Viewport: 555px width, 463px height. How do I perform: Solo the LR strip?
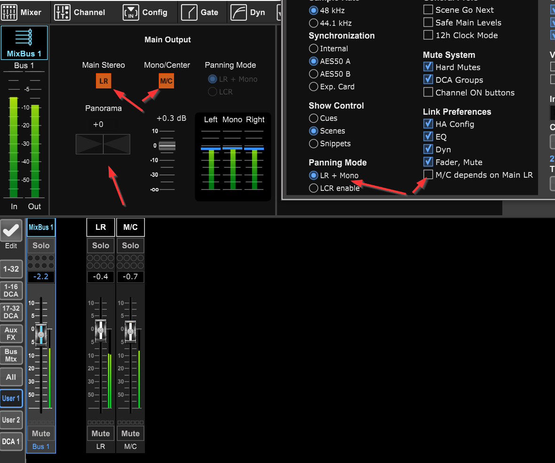click(x=101, y=245)
